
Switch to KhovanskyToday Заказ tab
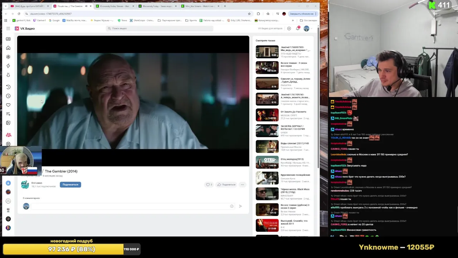pyautogui.click(x=157, y=6)
